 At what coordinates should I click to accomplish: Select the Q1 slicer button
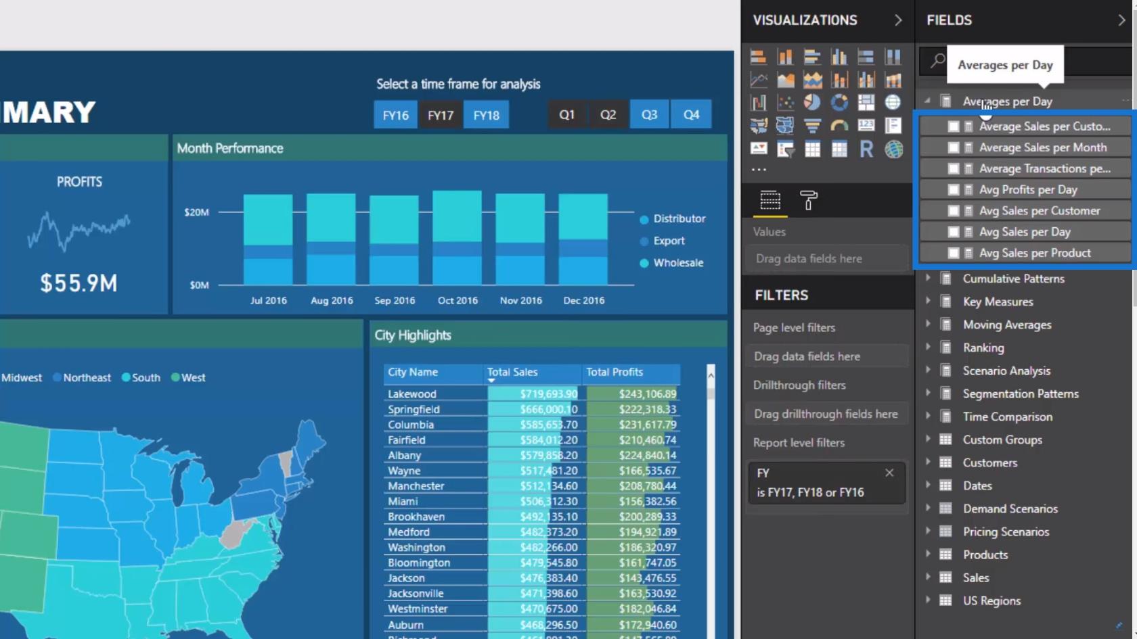click(567, 114)
